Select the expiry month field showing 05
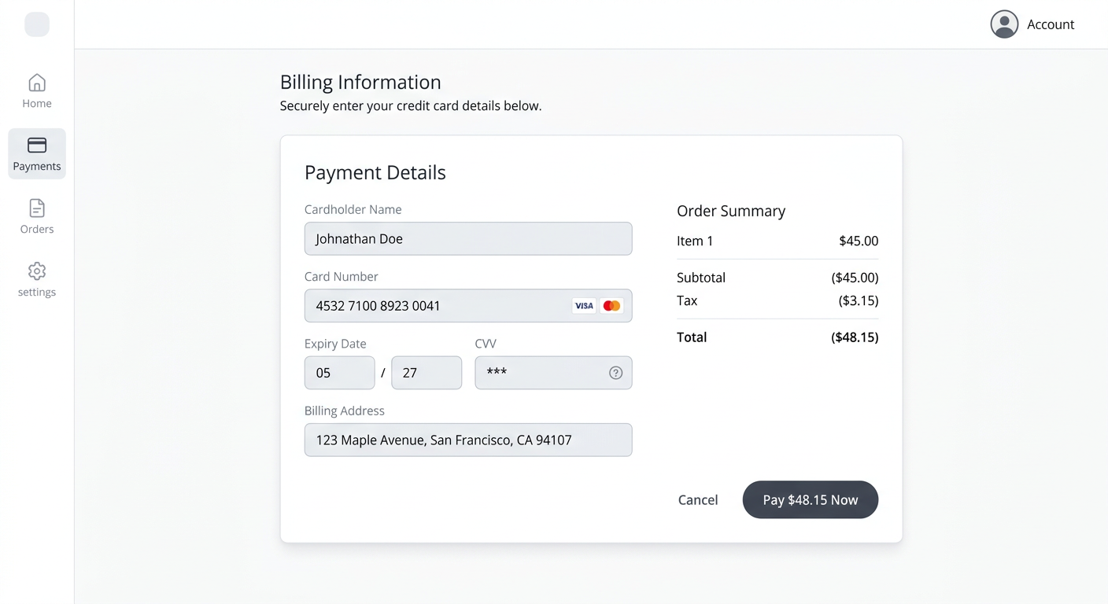The width and height of the screenshot is (1108, 604). point(339,373)
